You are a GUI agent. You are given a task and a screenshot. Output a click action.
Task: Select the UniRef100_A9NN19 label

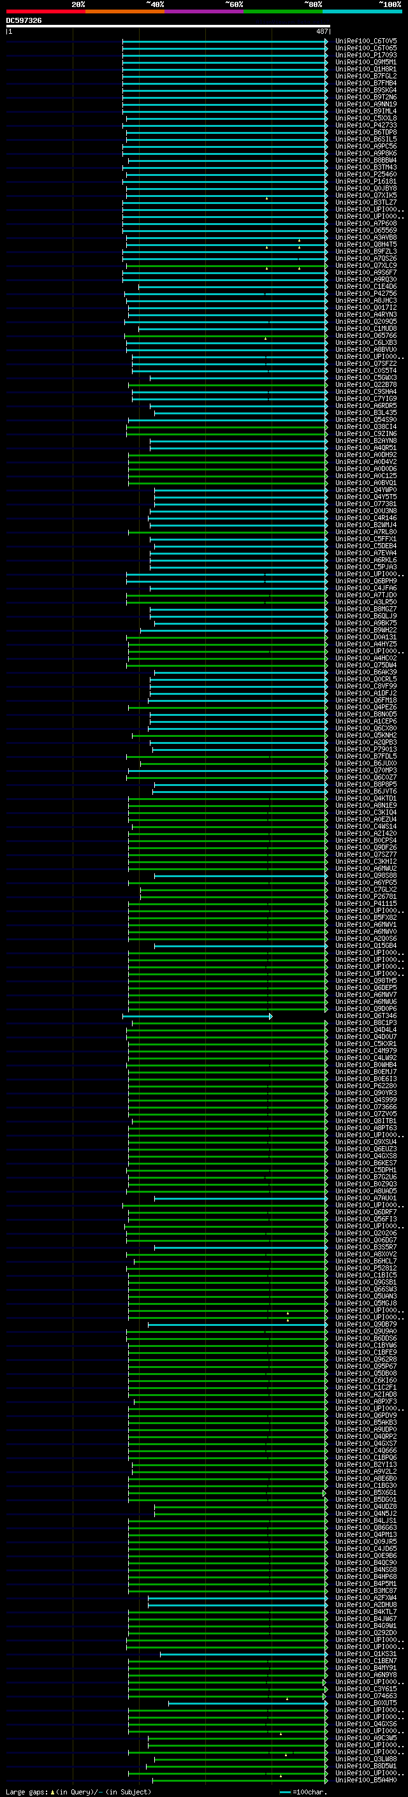(x=366, y=104)
